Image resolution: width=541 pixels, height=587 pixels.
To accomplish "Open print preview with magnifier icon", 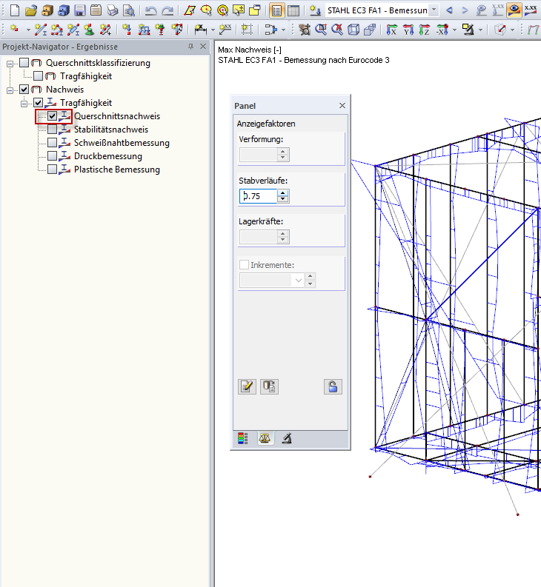I will coord(129,10).
